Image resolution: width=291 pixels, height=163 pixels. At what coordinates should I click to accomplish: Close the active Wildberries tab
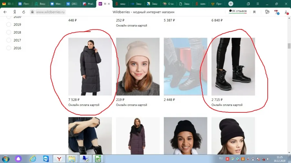tap(109, 4)
